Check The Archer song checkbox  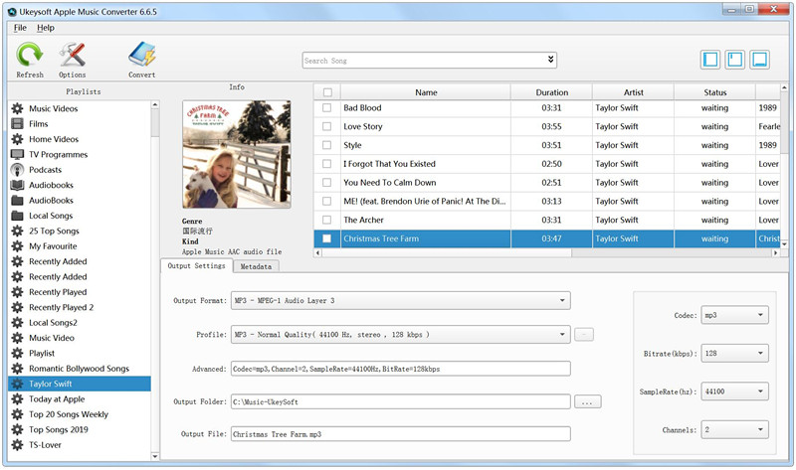click(x=327, y=220)
